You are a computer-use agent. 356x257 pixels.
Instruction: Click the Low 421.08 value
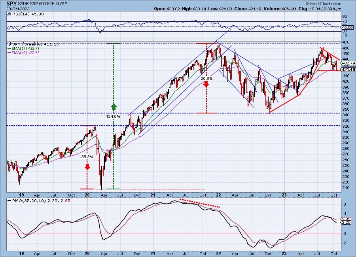(x=220, y=9)
